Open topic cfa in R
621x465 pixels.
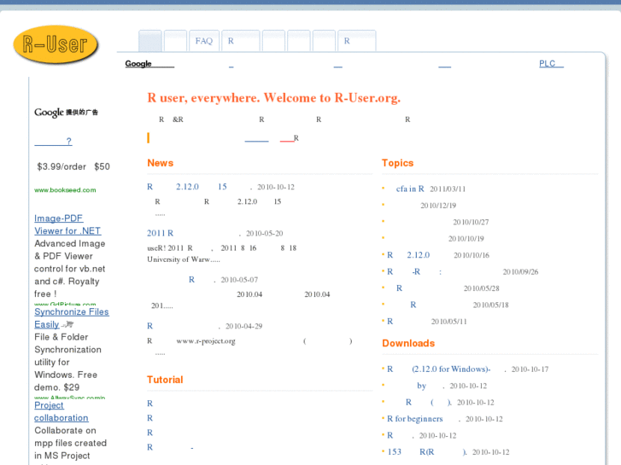click(410, 189)
